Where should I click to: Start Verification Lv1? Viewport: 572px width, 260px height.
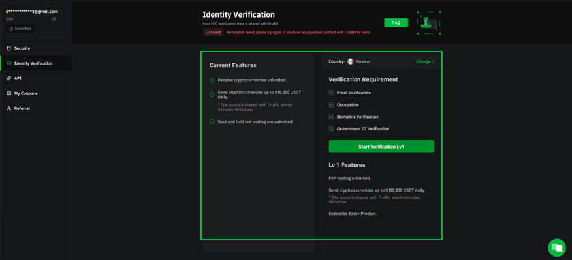click(381, 147)
